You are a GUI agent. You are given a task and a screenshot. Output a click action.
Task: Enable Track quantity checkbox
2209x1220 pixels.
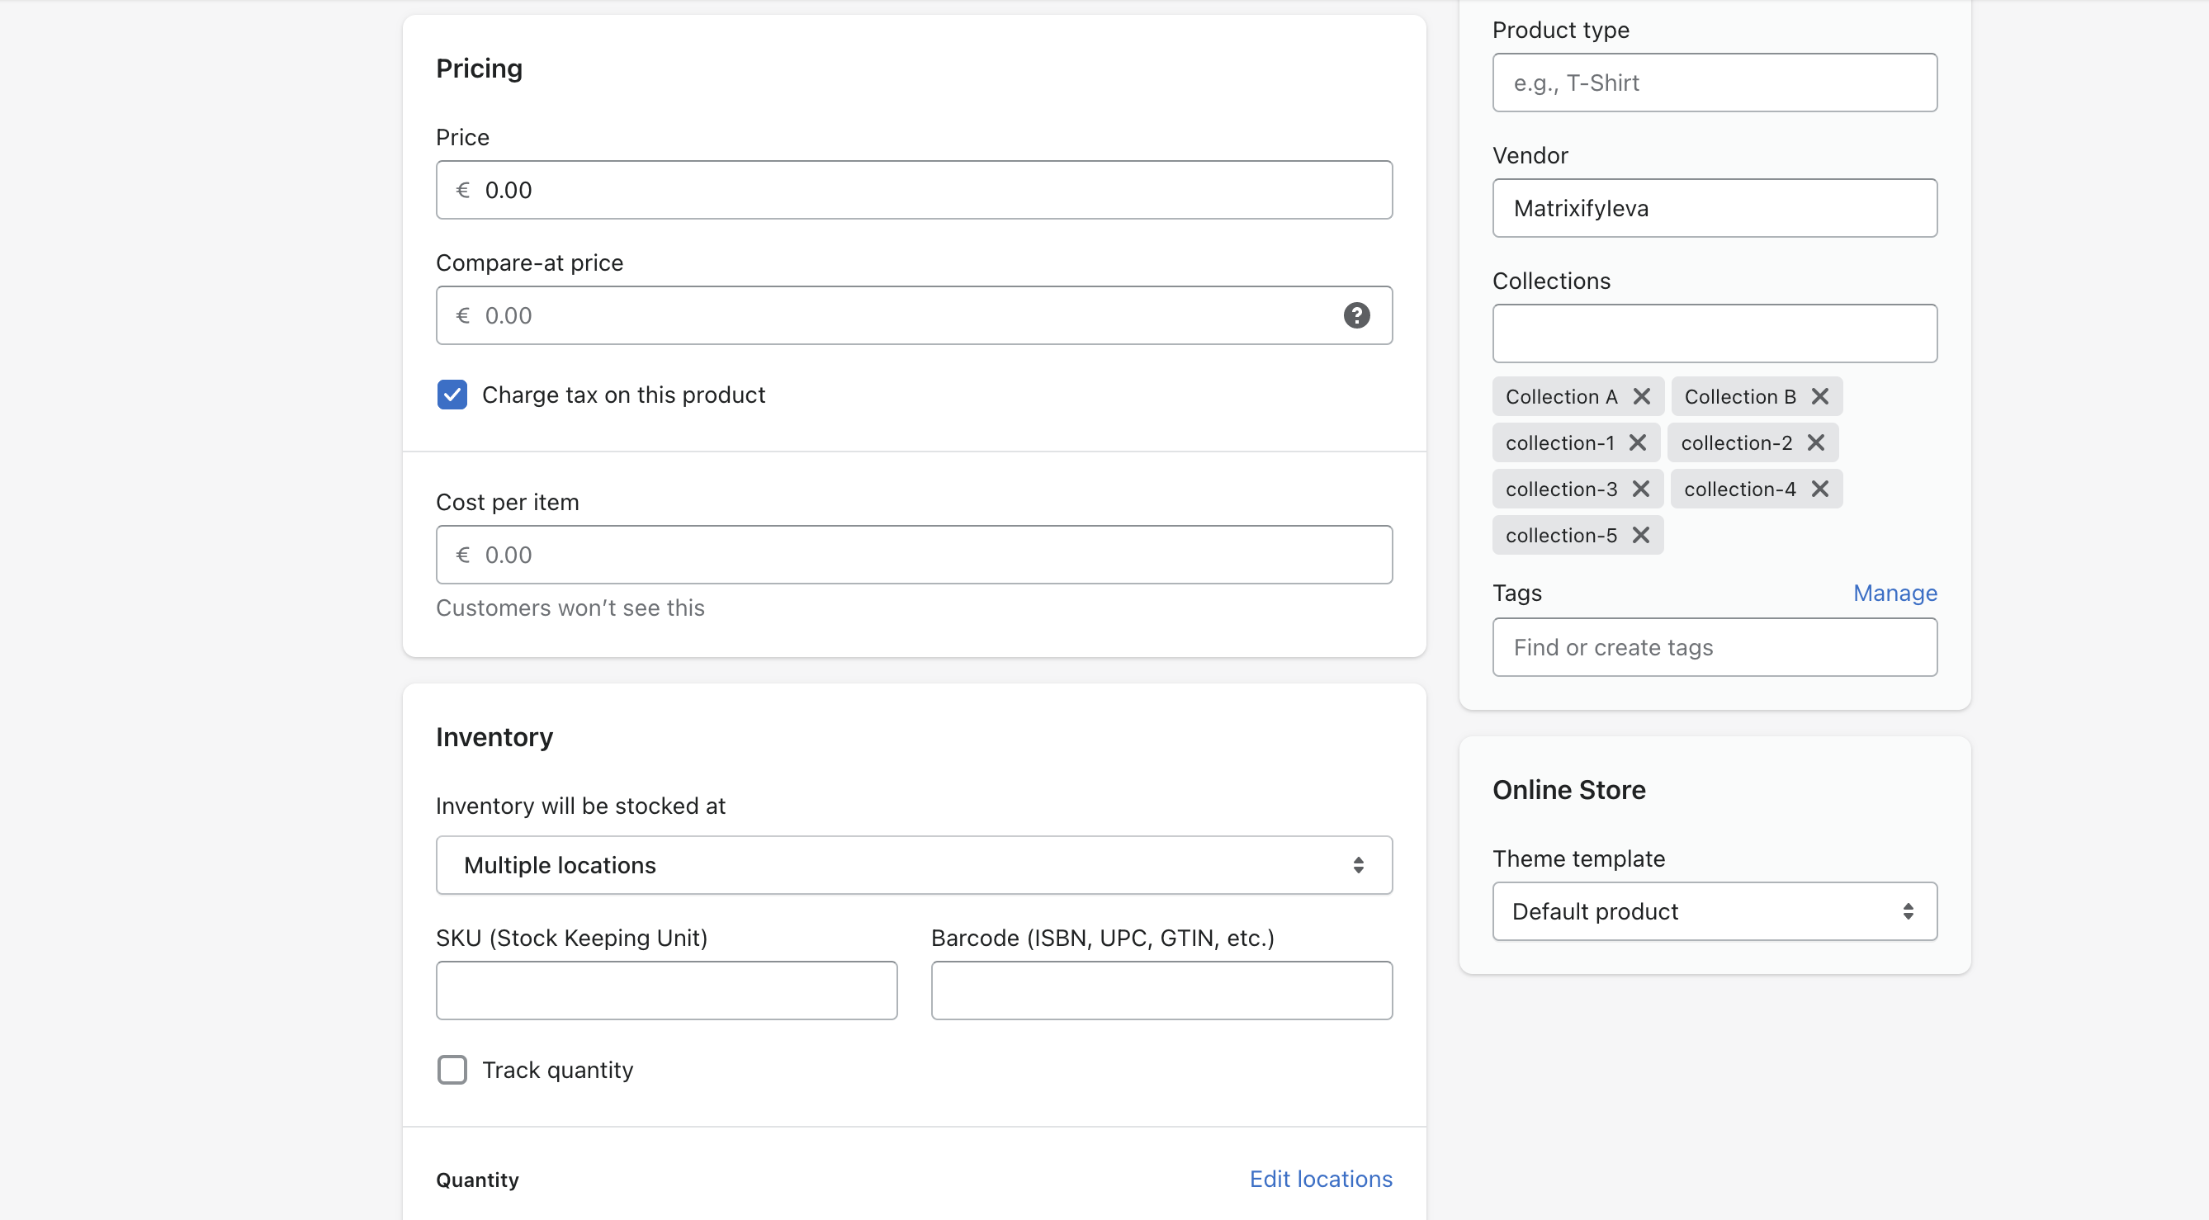452,1069
